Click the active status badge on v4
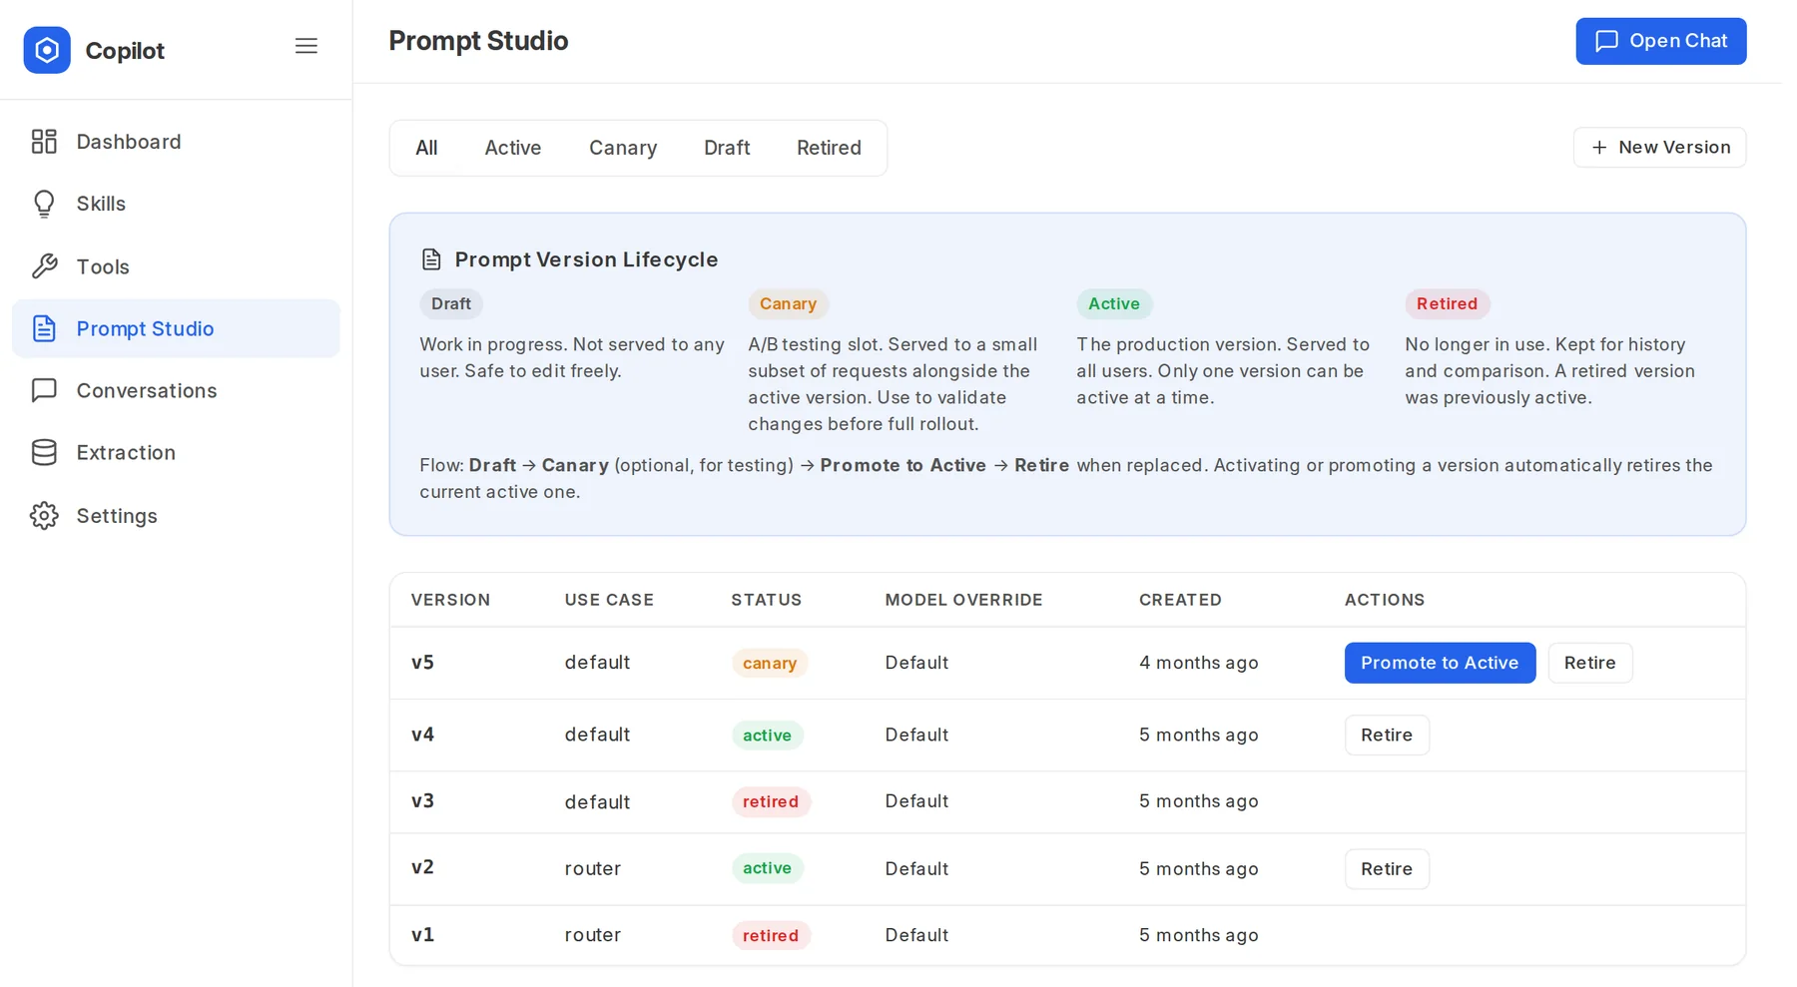 point(767,736)
